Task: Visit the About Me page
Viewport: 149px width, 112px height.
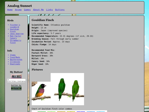Action: click(x=38, y=10)
